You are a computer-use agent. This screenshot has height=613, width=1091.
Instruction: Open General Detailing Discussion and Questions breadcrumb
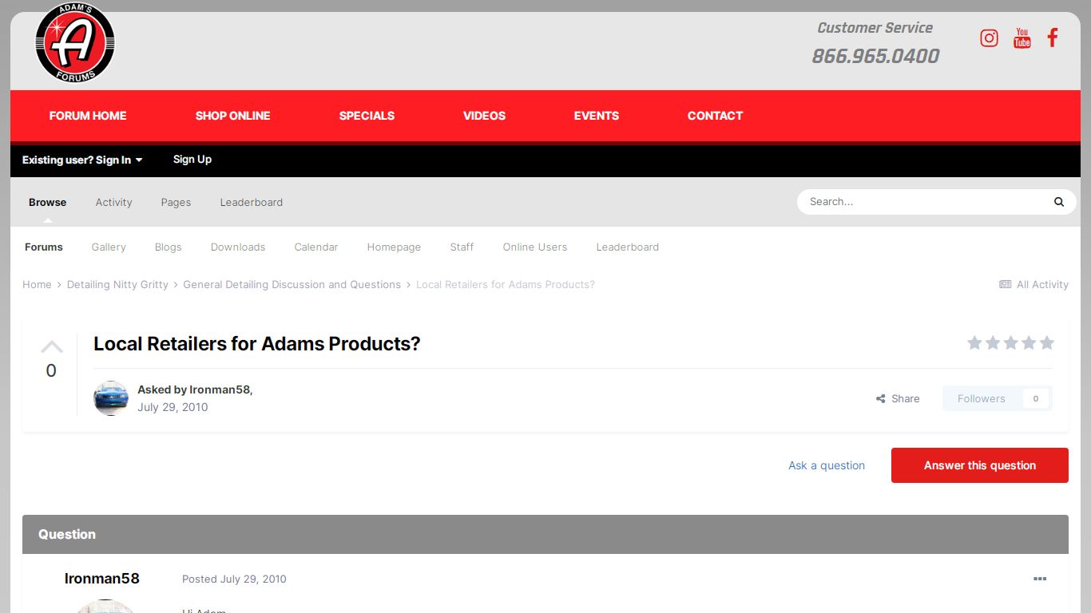coord(292,284)
